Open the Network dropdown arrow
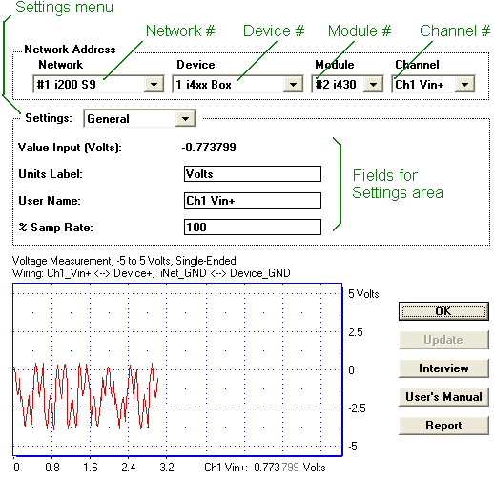 tap(154, 85)
